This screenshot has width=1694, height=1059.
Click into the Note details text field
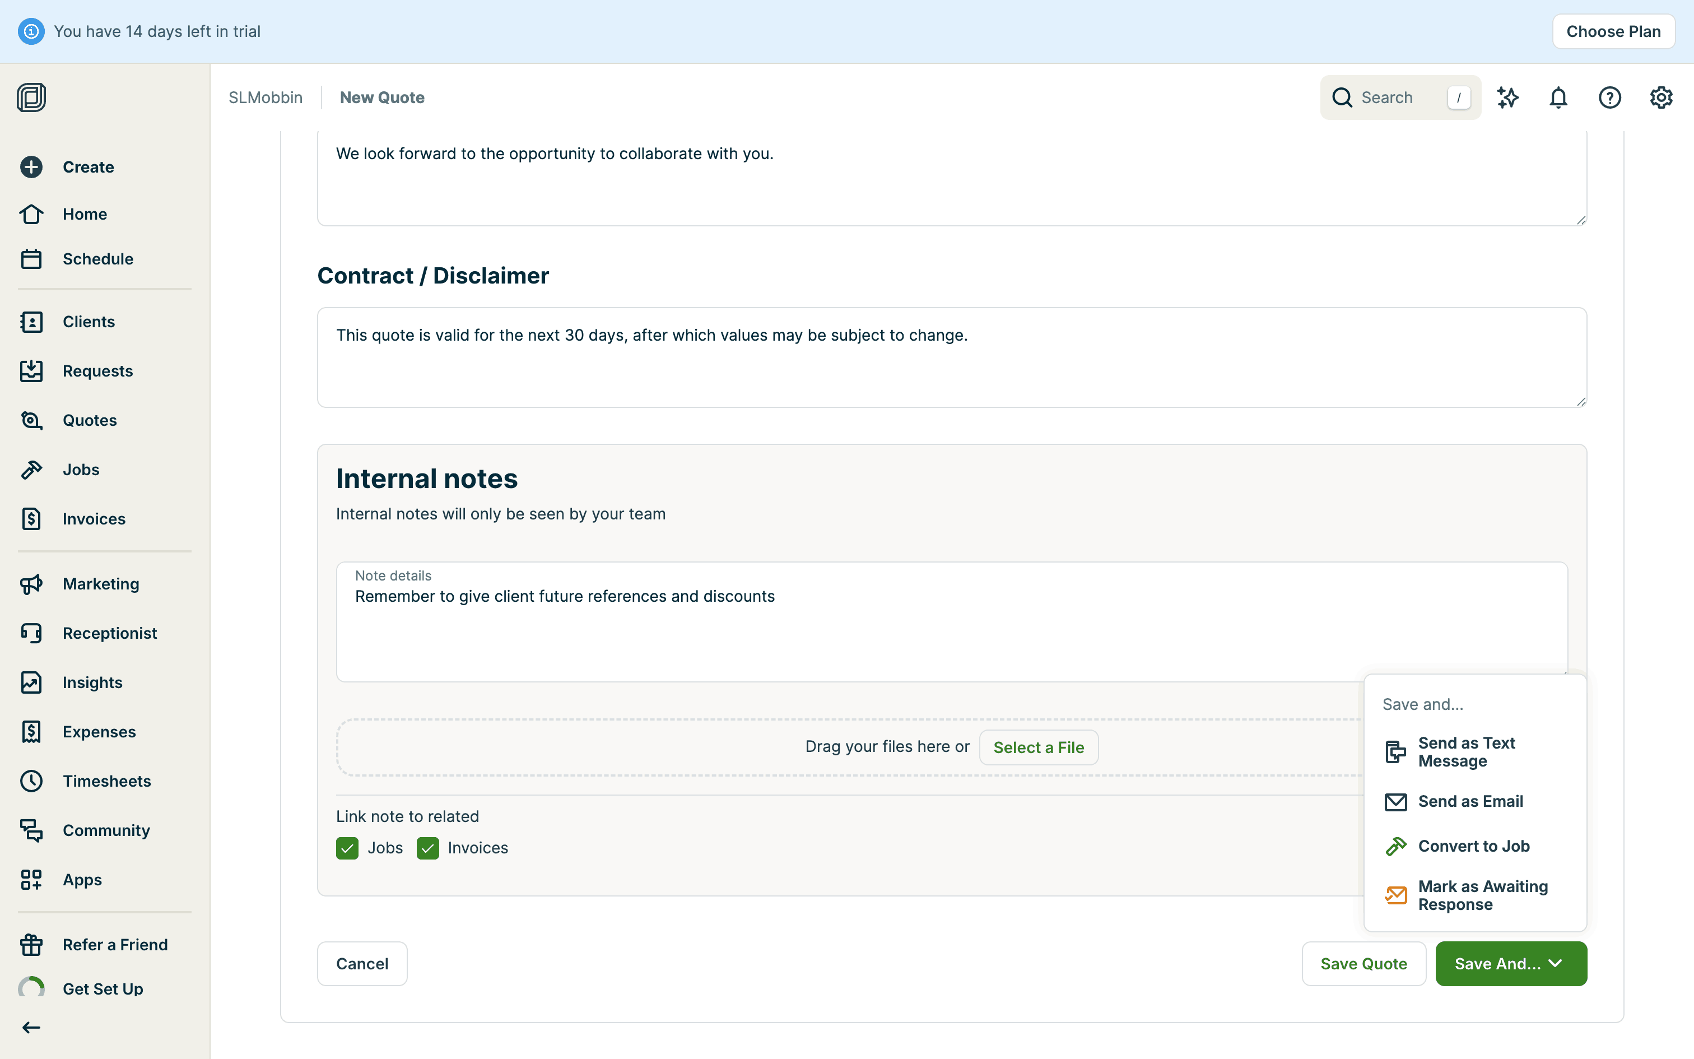click(x=951, y=630)
